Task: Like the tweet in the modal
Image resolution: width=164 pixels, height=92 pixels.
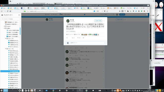Action: click(78, 38)
